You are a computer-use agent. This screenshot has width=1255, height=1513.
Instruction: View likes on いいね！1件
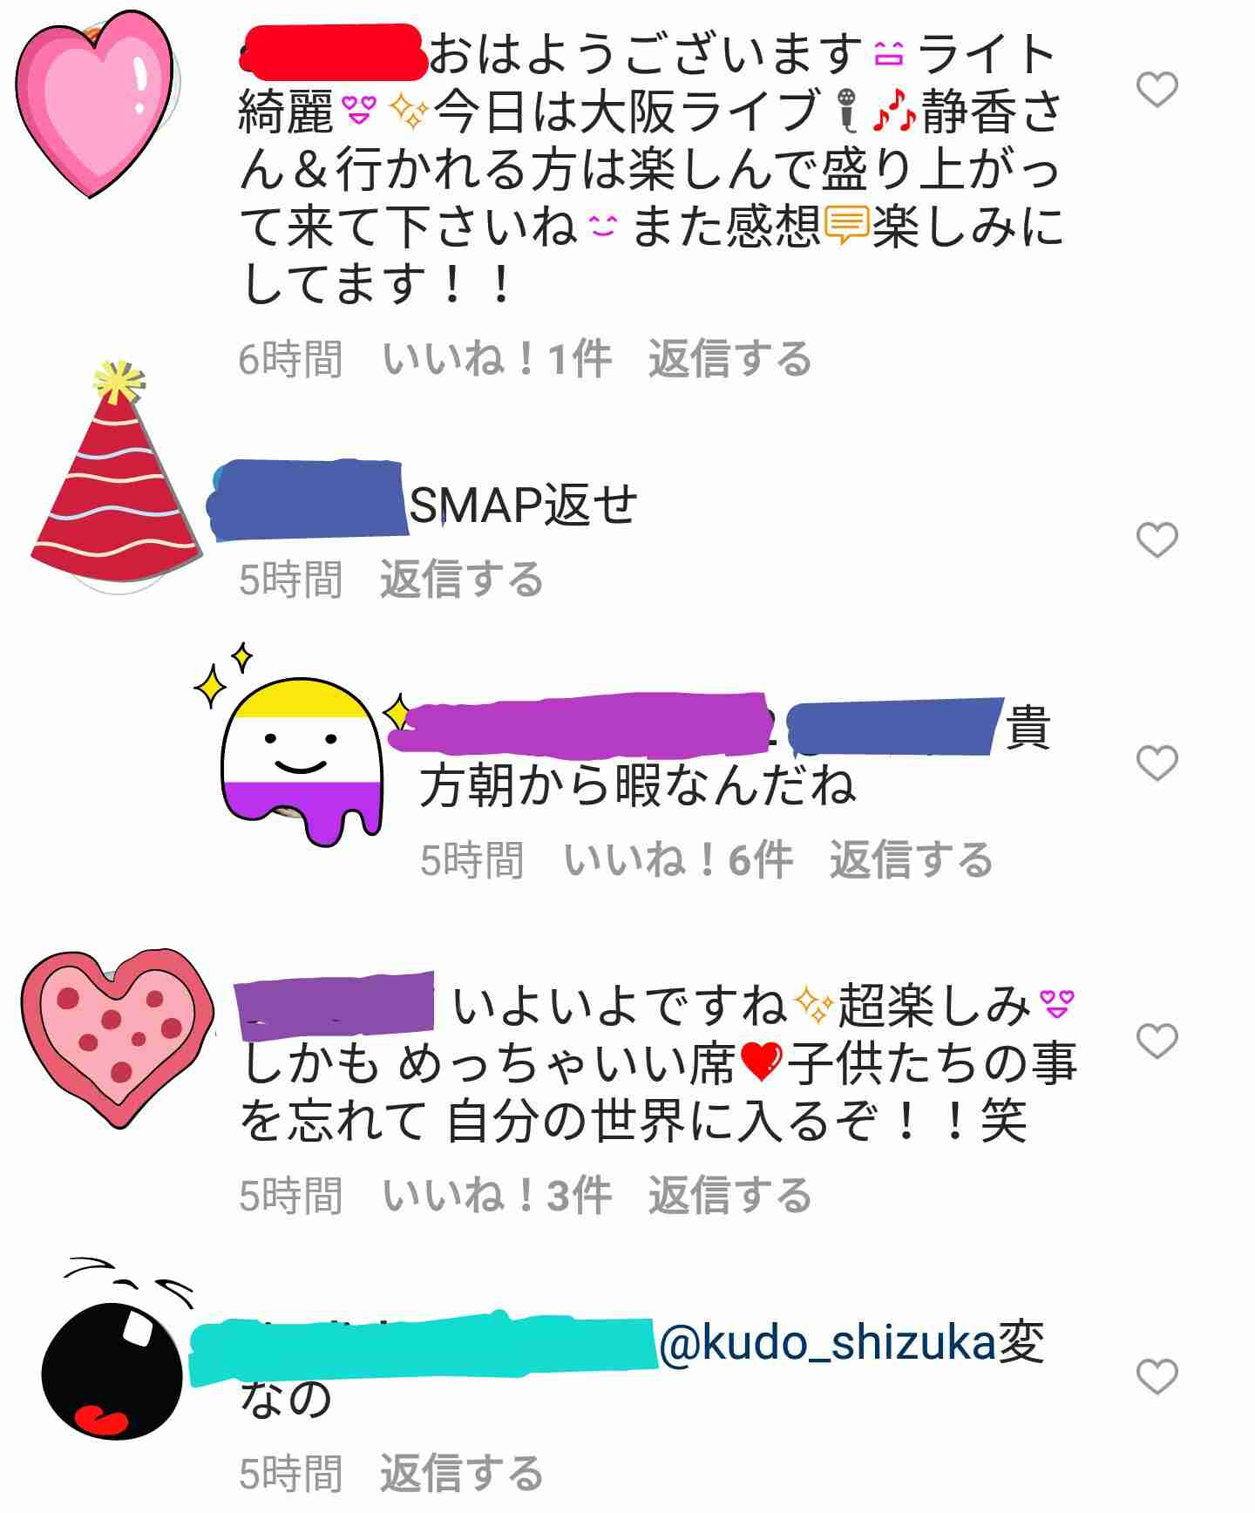tap(497, 359)
